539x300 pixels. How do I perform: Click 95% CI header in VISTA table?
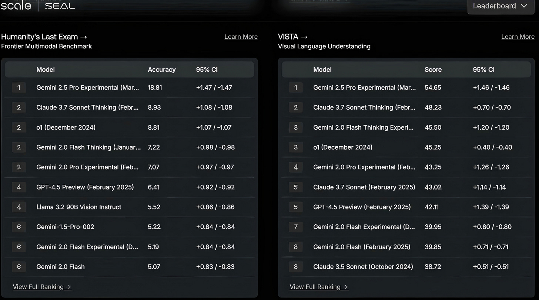tap(483, 69)
